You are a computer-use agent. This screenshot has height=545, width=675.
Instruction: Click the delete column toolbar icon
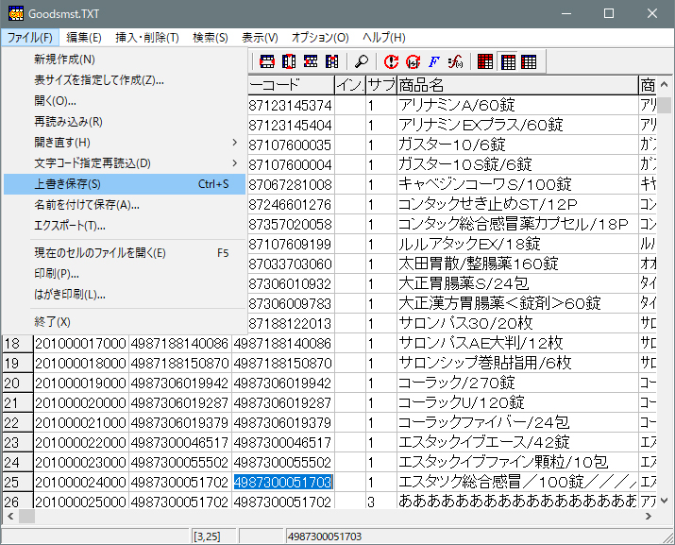(331, 62)
